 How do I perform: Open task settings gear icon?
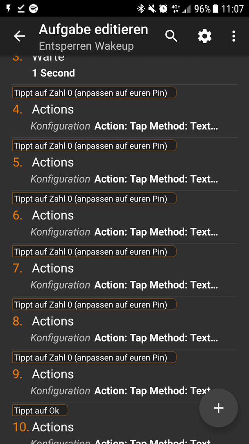coord(205,36)
